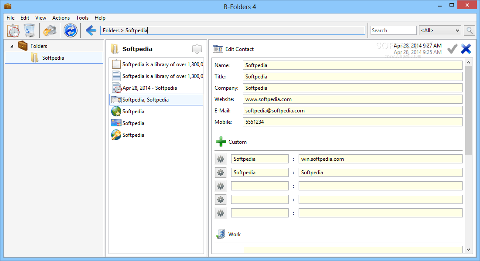Viewport: 480px width, 261px height.
Task: Click the E-Mail field
Action: [x=352, y=111]
